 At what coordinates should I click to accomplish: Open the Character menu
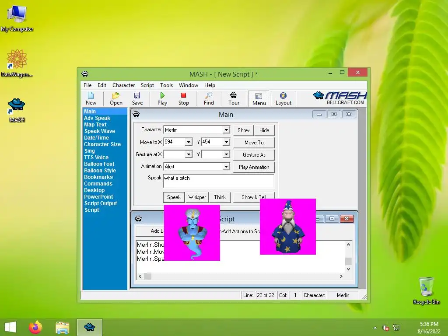(123, 85)
